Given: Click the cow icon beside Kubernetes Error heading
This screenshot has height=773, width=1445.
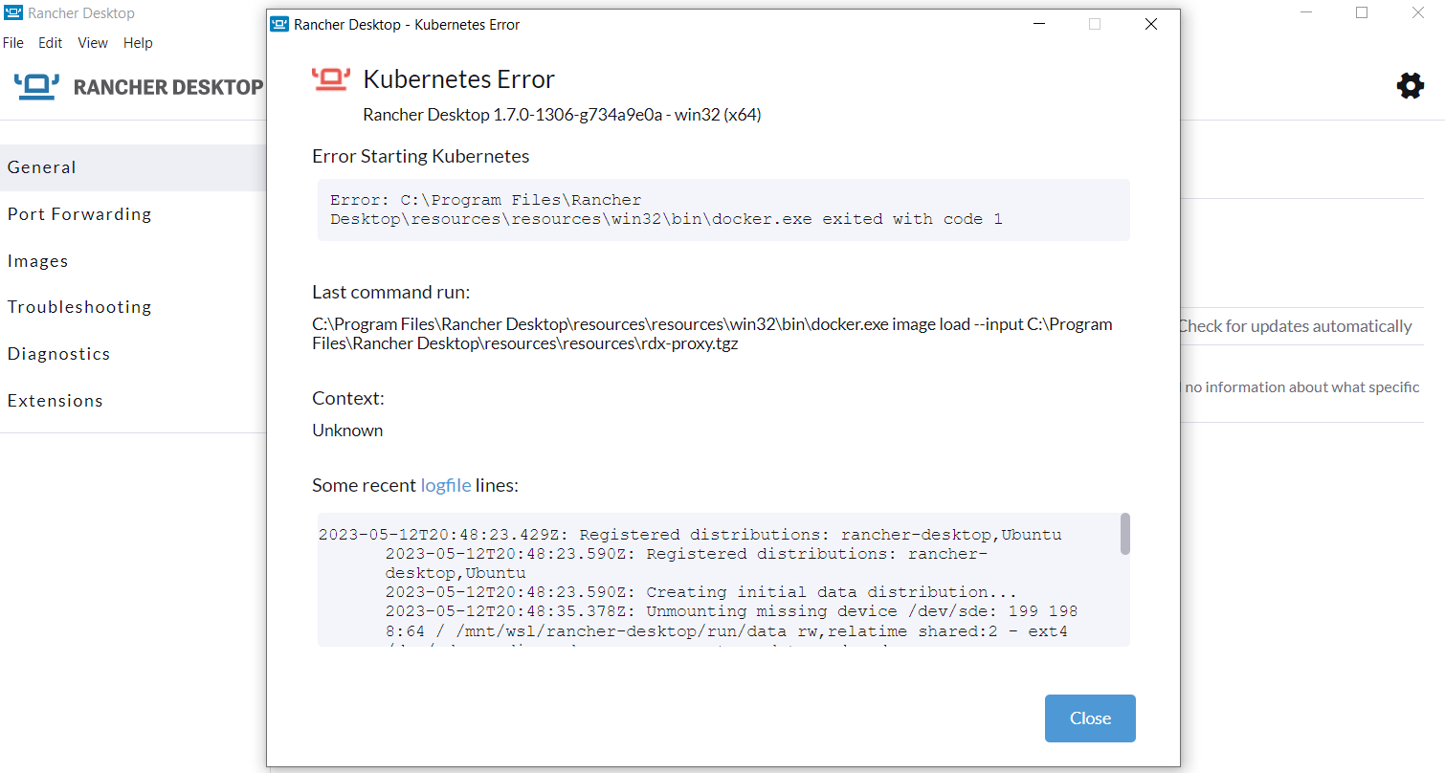Looking at the screenshot, I should [329, 78].
